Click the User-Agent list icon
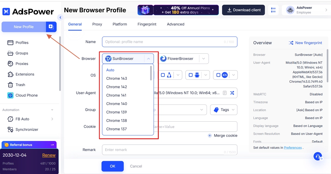331x174 pixels. coord(225,93)
